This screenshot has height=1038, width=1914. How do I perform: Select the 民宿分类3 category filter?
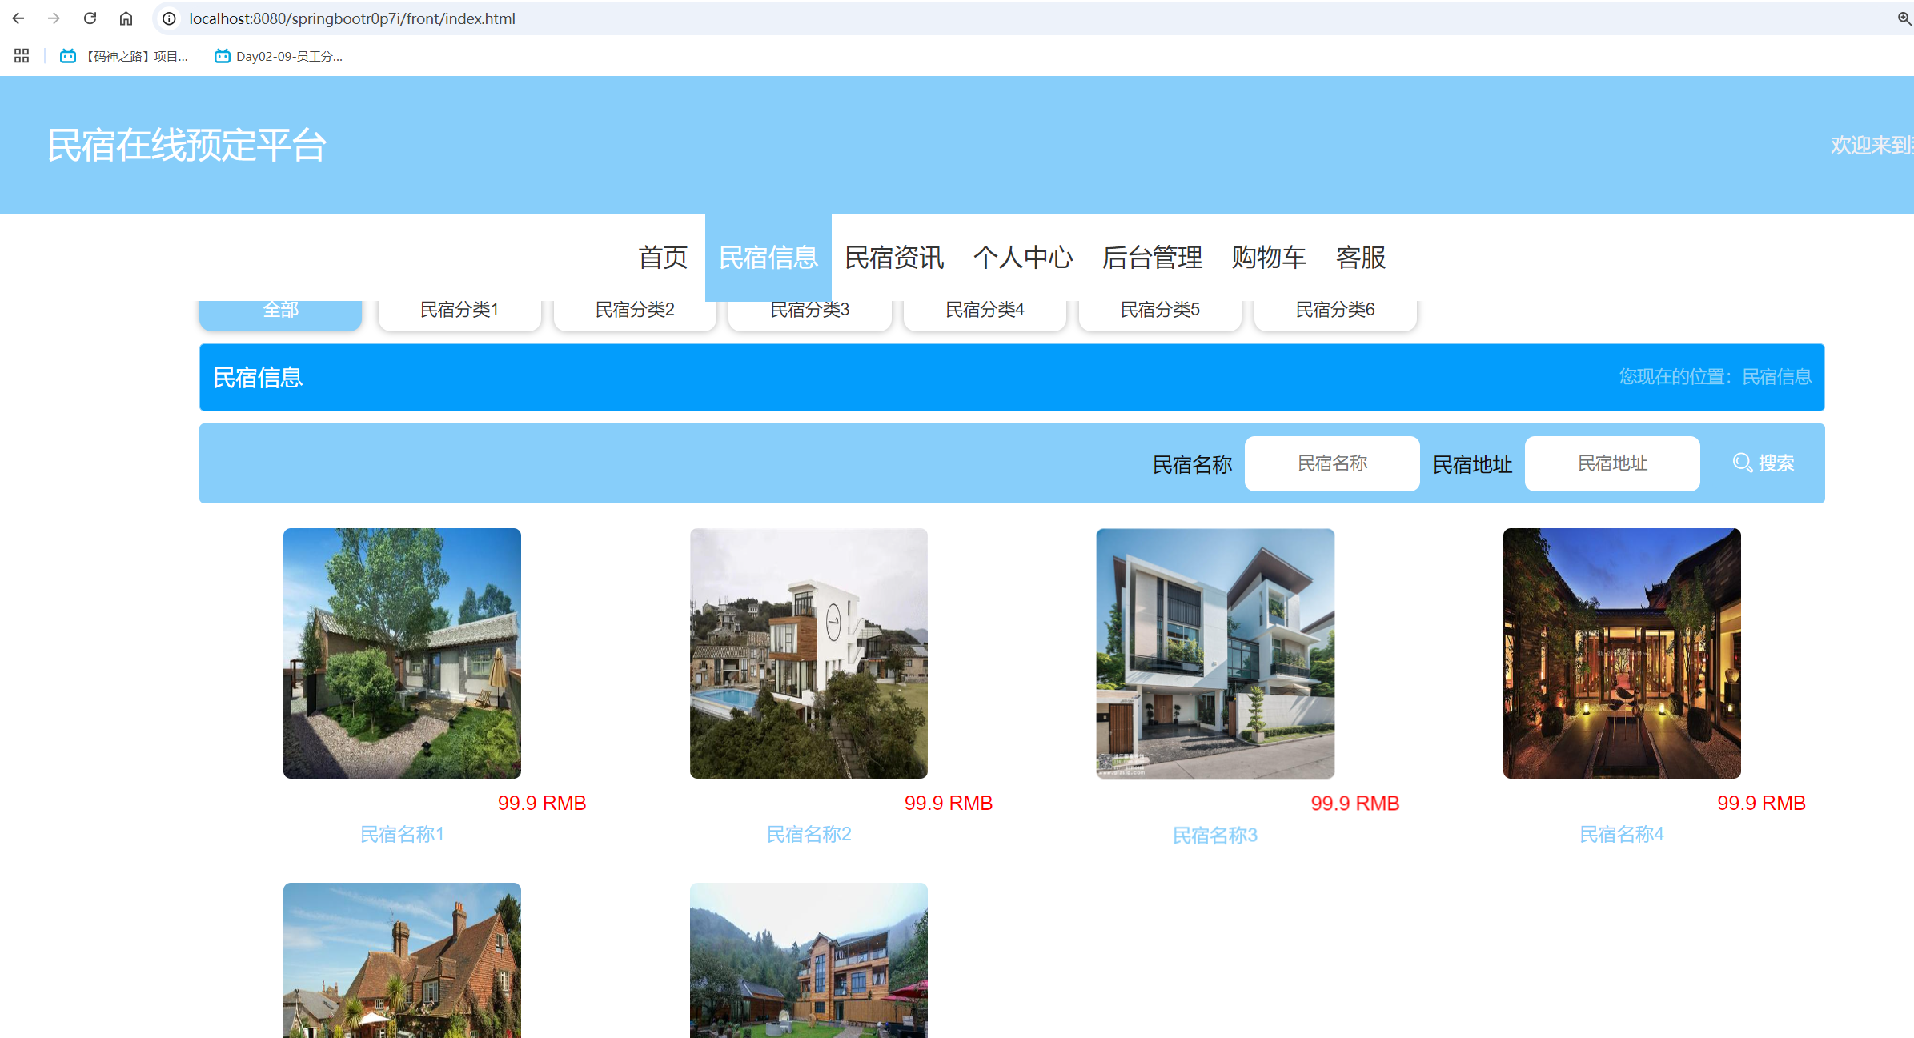(809, 310)
